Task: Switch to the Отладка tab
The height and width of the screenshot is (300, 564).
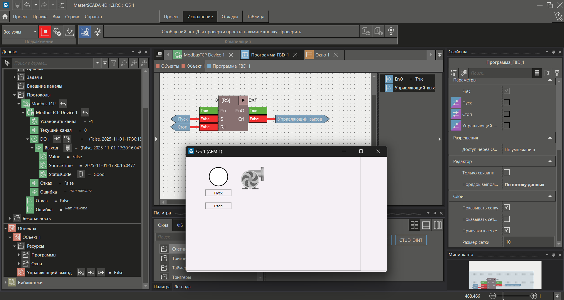Action: pyautogui.click(x=230, y=17)
